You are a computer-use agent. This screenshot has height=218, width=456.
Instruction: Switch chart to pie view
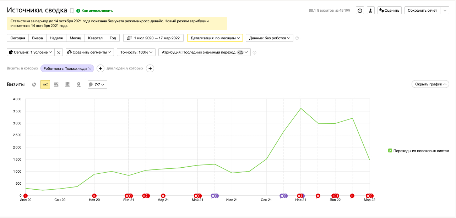(x=34, y=84)
